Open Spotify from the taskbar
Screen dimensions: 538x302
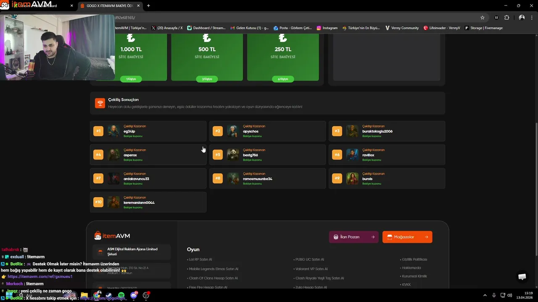coord(121,295)
